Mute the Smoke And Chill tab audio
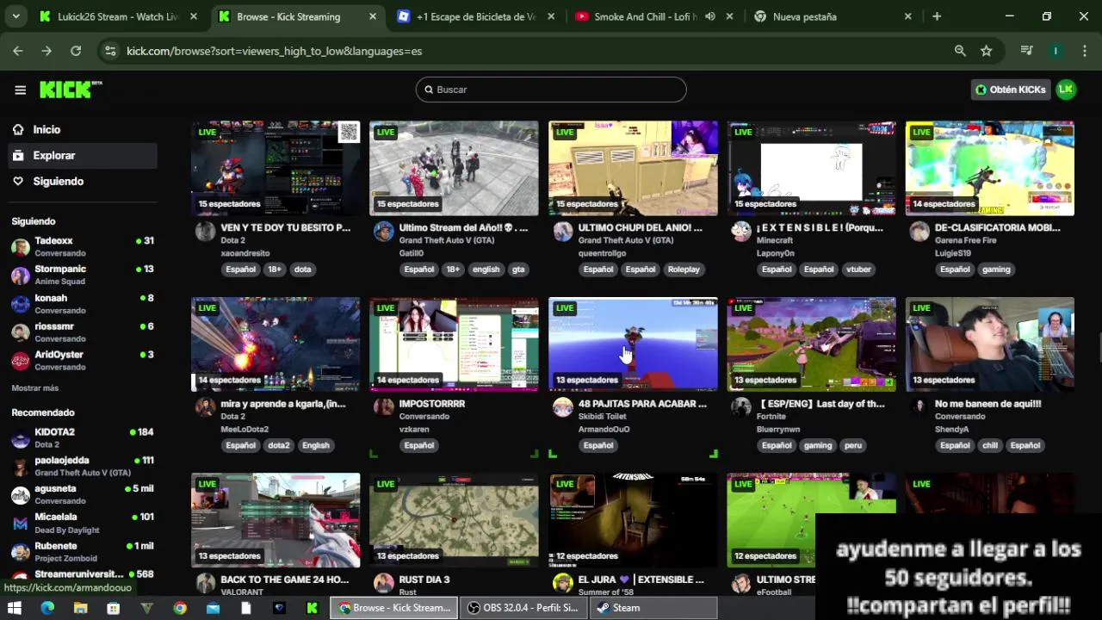 pyautogui.click(x=710, y=16)
